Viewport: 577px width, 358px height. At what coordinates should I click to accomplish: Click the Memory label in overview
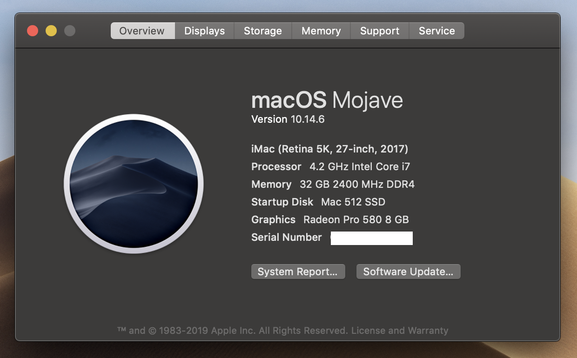point(271,184)
